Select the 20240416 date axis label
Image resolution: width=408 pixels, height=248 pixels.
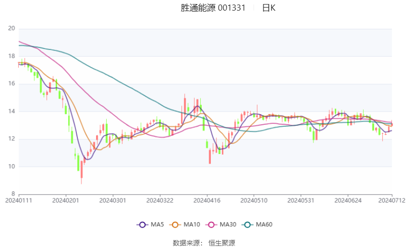tap(207, 201)
